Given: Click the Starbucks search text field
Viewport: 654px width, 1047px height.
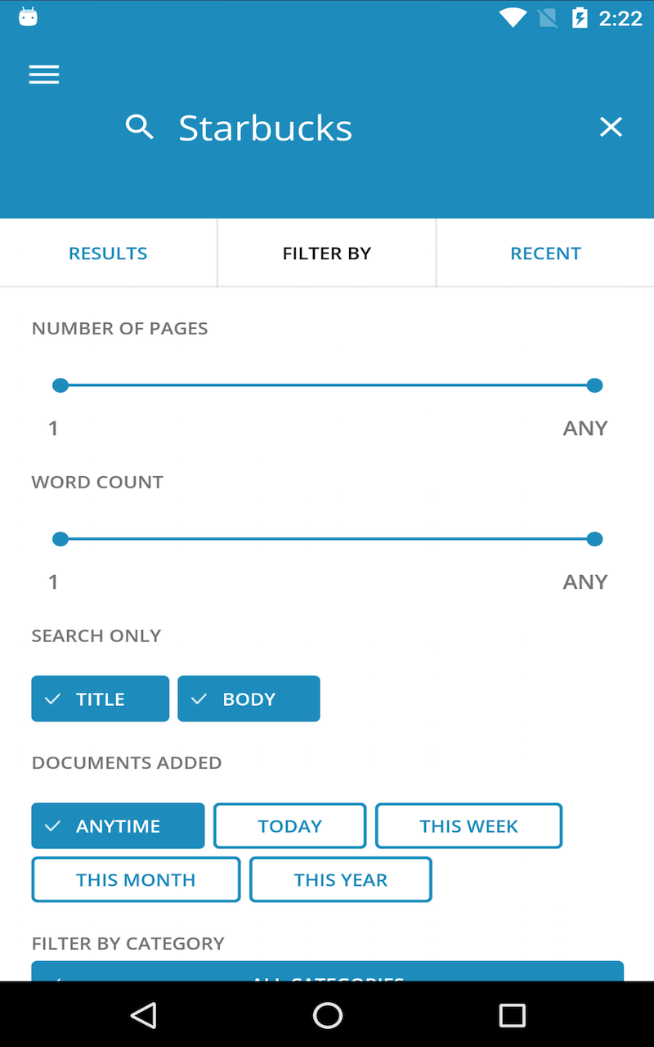Looking at the screenshot, I should tap(265, 127).
